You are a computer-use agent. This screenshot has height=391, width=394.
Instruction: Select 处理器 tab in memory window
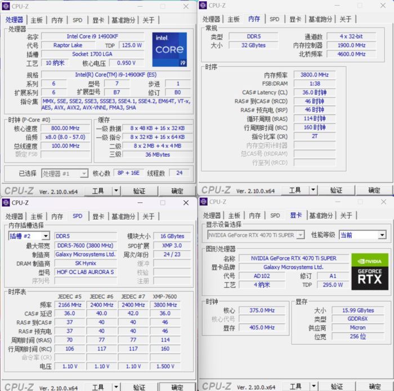click(211, 19)
